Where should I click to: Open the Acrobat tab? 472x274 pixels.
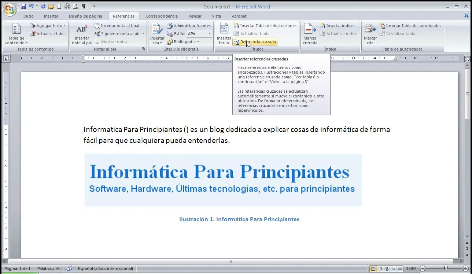click(239, 16)
